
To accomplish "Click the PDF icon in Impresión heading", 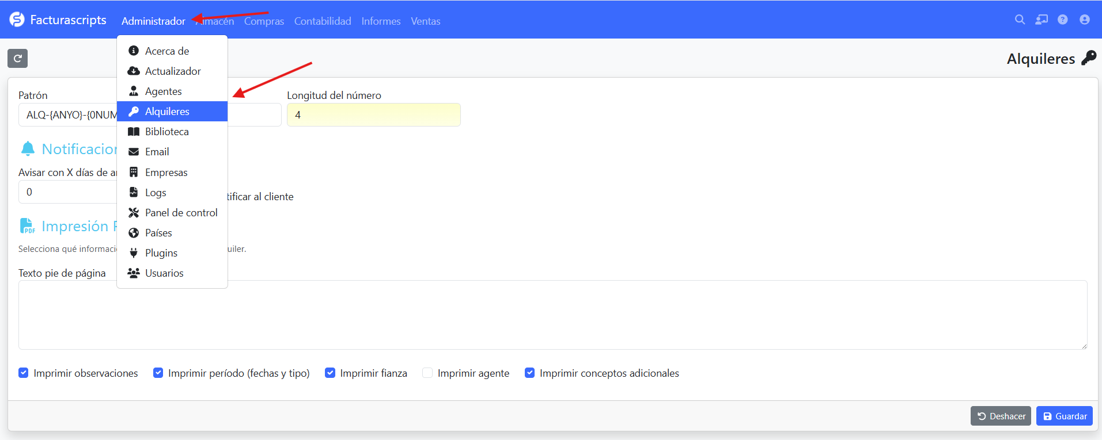I will pos(27,226).
